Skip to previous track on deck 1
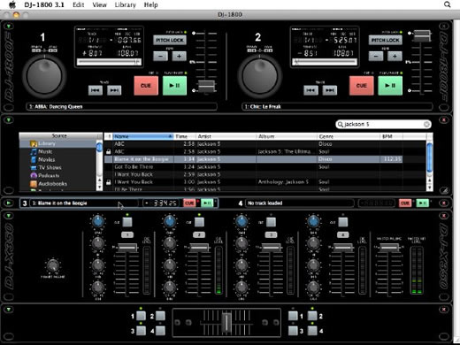The image size is (460, 345). tap(96, 90)
